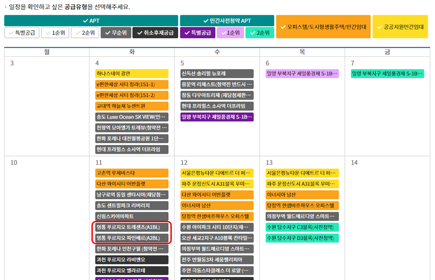Open 다산 와이시티 어반플렛 on the 12th

pos(217,195)
